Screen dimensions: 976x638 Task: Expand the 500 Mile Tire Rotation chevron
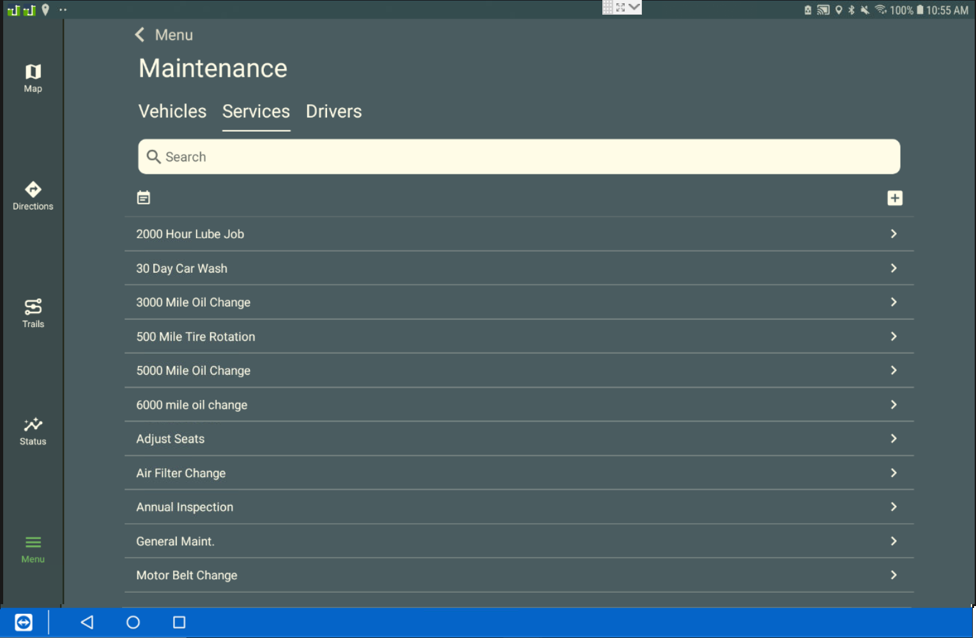click(x=893, y=337)
